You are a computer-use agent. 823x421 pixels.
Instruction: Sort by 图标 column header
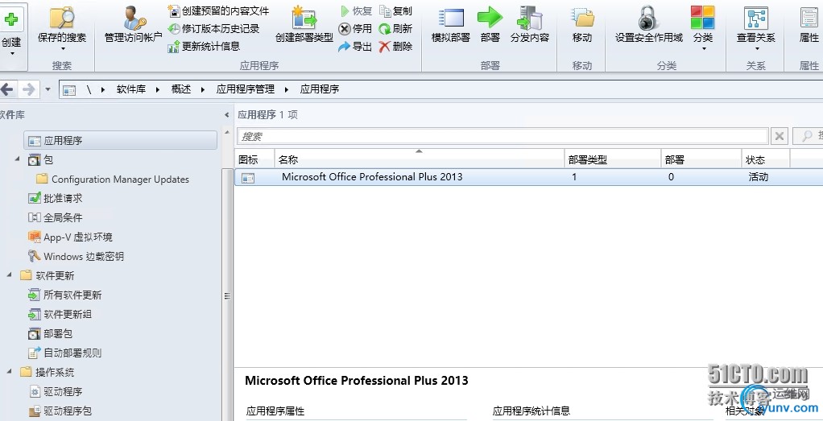tap(254, 159)
